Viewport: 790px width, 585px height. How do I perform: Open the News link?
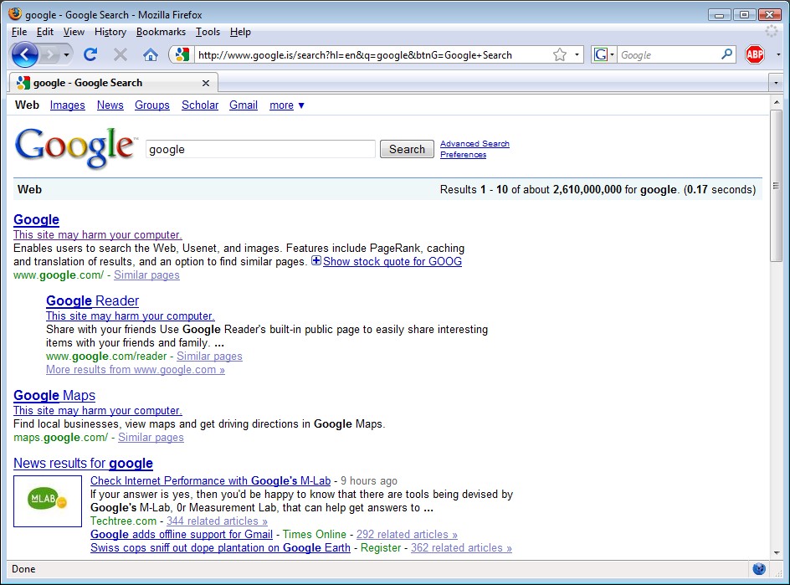coord(110,105)
